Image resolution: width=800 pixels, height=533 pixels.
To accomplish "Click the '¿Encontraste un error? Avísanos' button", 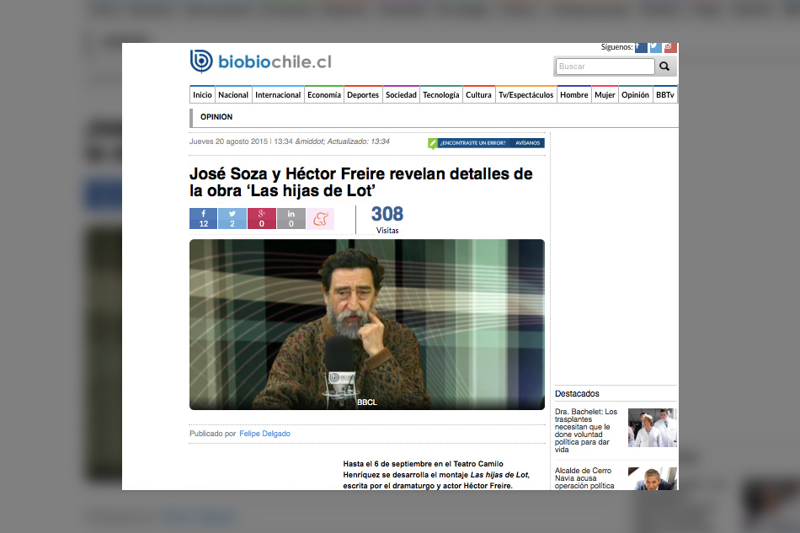I will [486, 143].
